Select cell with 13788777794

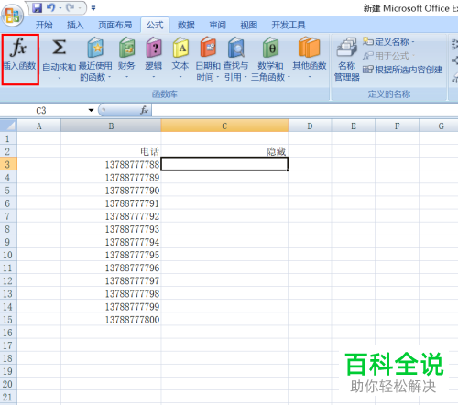click(111, 242)
